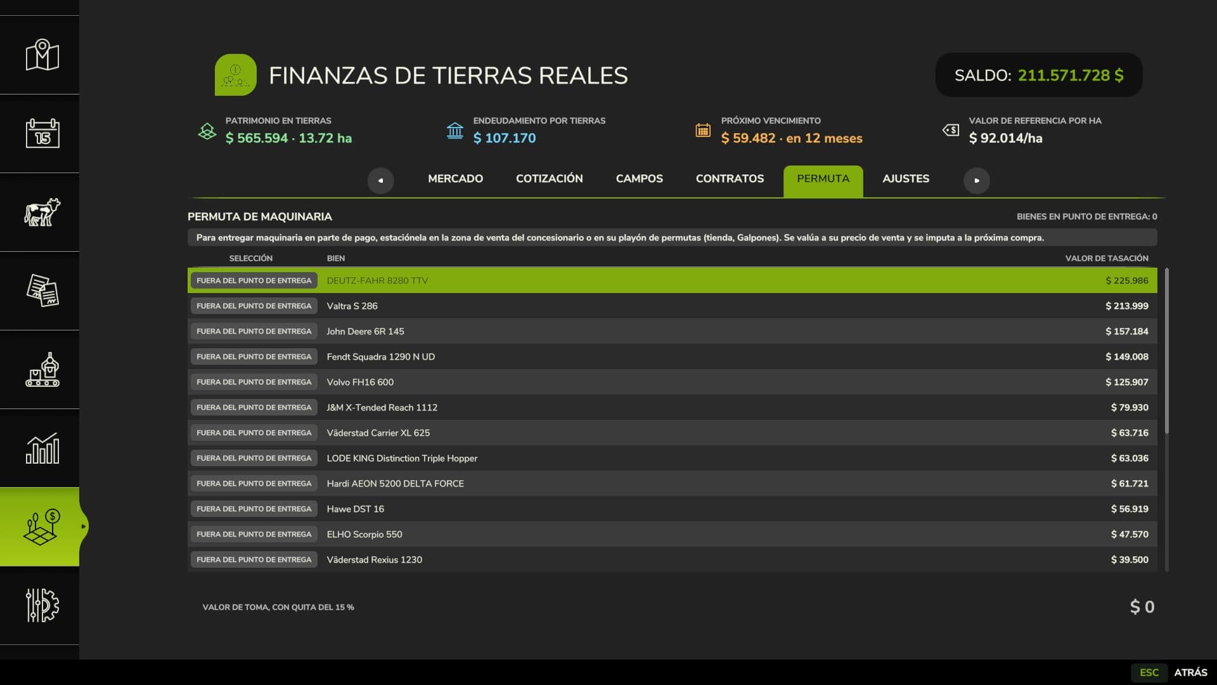Click the machinery list scrollbar
Image resolution: width=1217 pixels, height=685 pixels.
[1166, 351]
